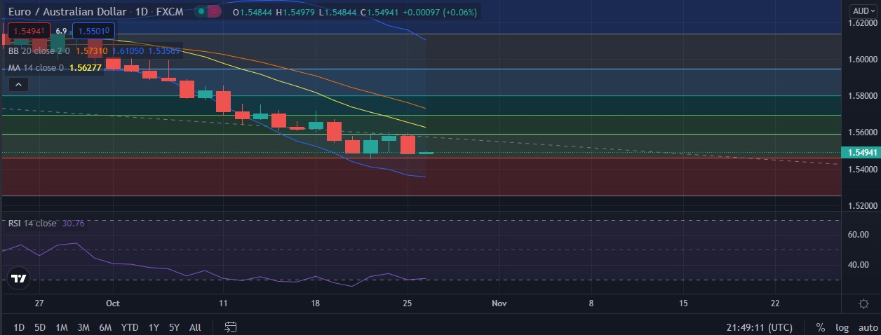The width and height of the screenshot is (881, 335).
Task: Open chart settings gear icon
Action: click(x=864, y=303)
